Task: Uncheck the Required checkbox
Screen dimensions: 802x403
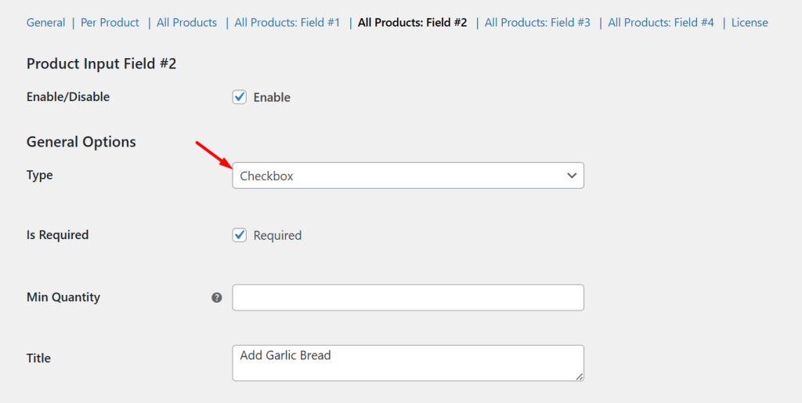Action: [x=240, y=235]
